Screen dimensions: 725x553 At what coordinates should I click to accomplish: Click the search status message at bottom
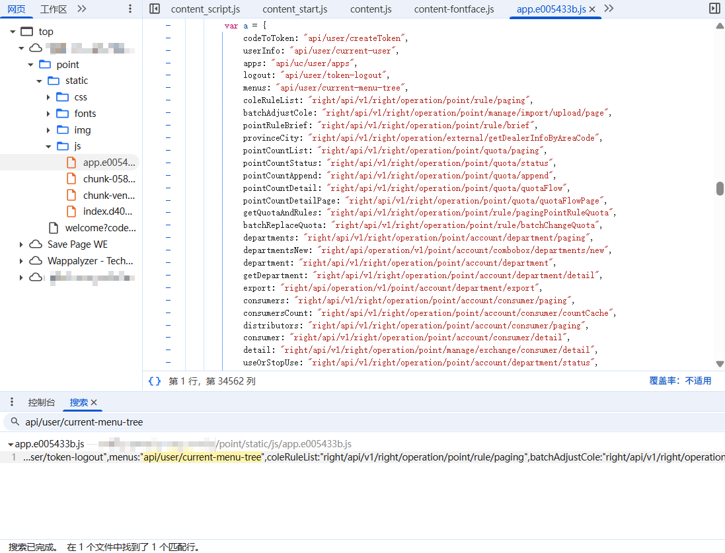104,547
